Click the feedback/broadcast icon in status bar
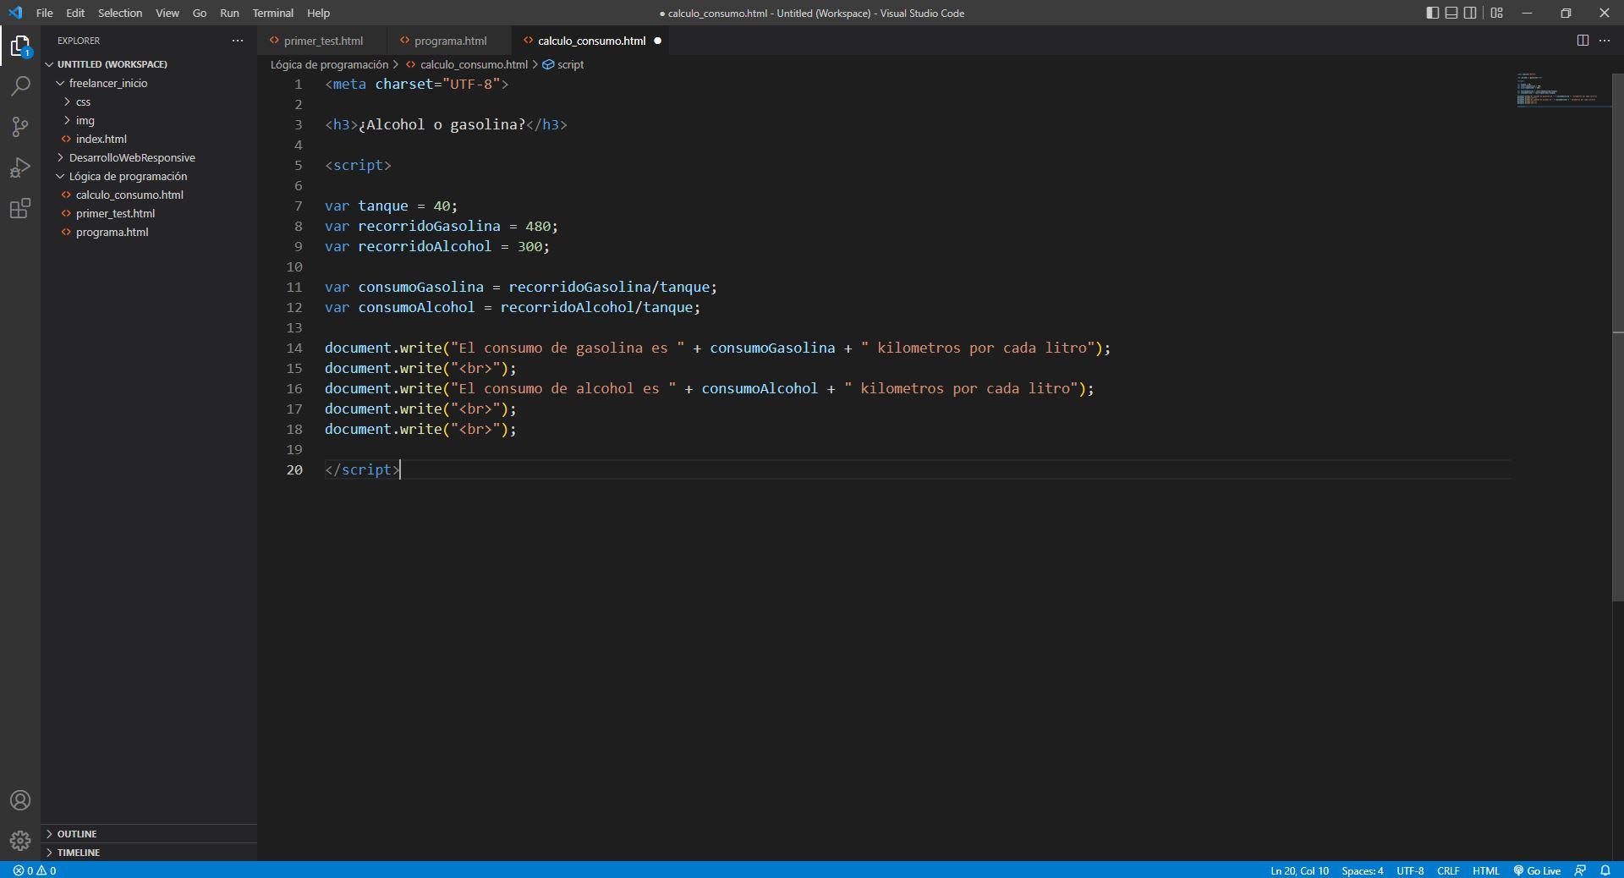Image resolution: width=1624 pixels, height=878 pixels. click(x=1580, y=870)
